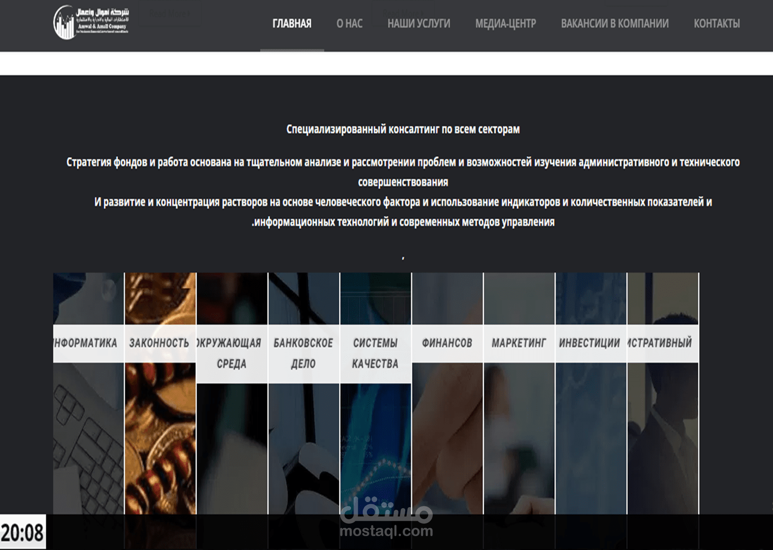Open the ГЛАВНАЯ menu item
The height and width of the screenshot is (550, 773).
(x=292, y=24)
